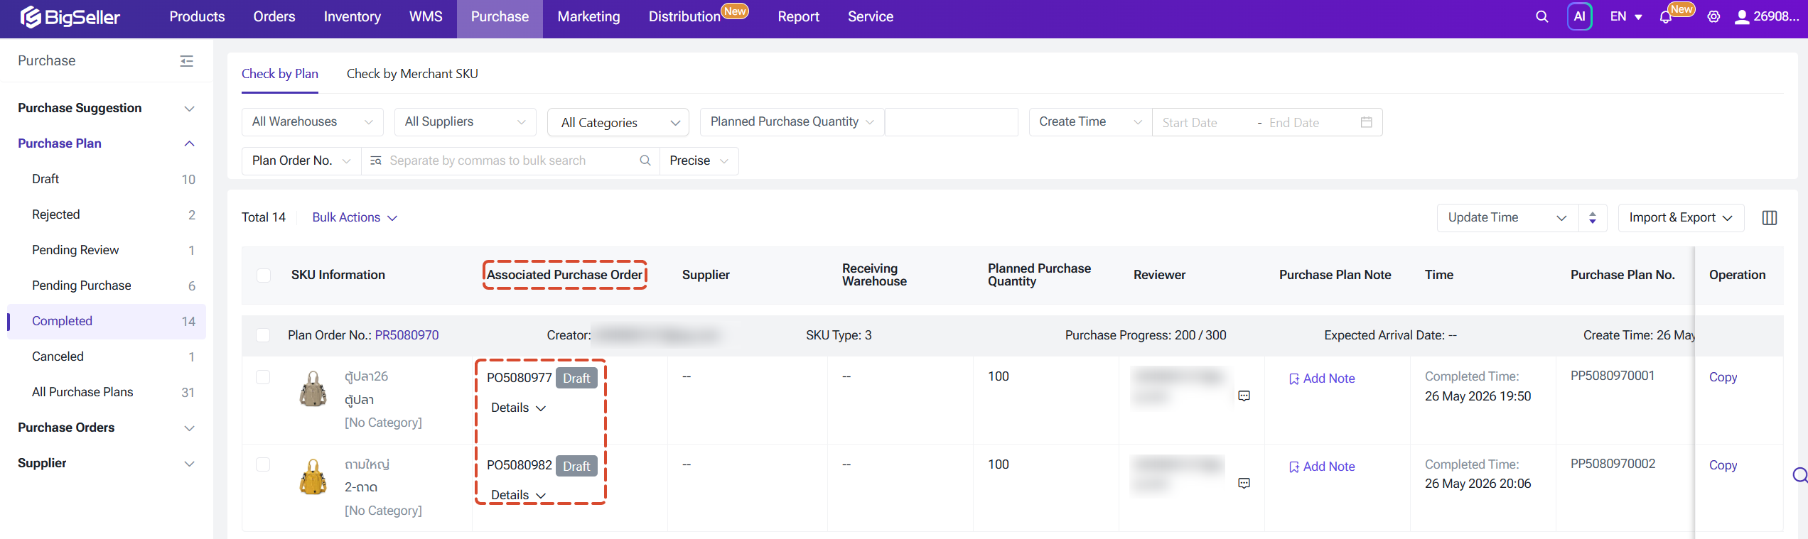Viewport: 1808px width, 539px height.
Task: Toggle the Update Time sort direction
Action: click(x=1593, y=218)
